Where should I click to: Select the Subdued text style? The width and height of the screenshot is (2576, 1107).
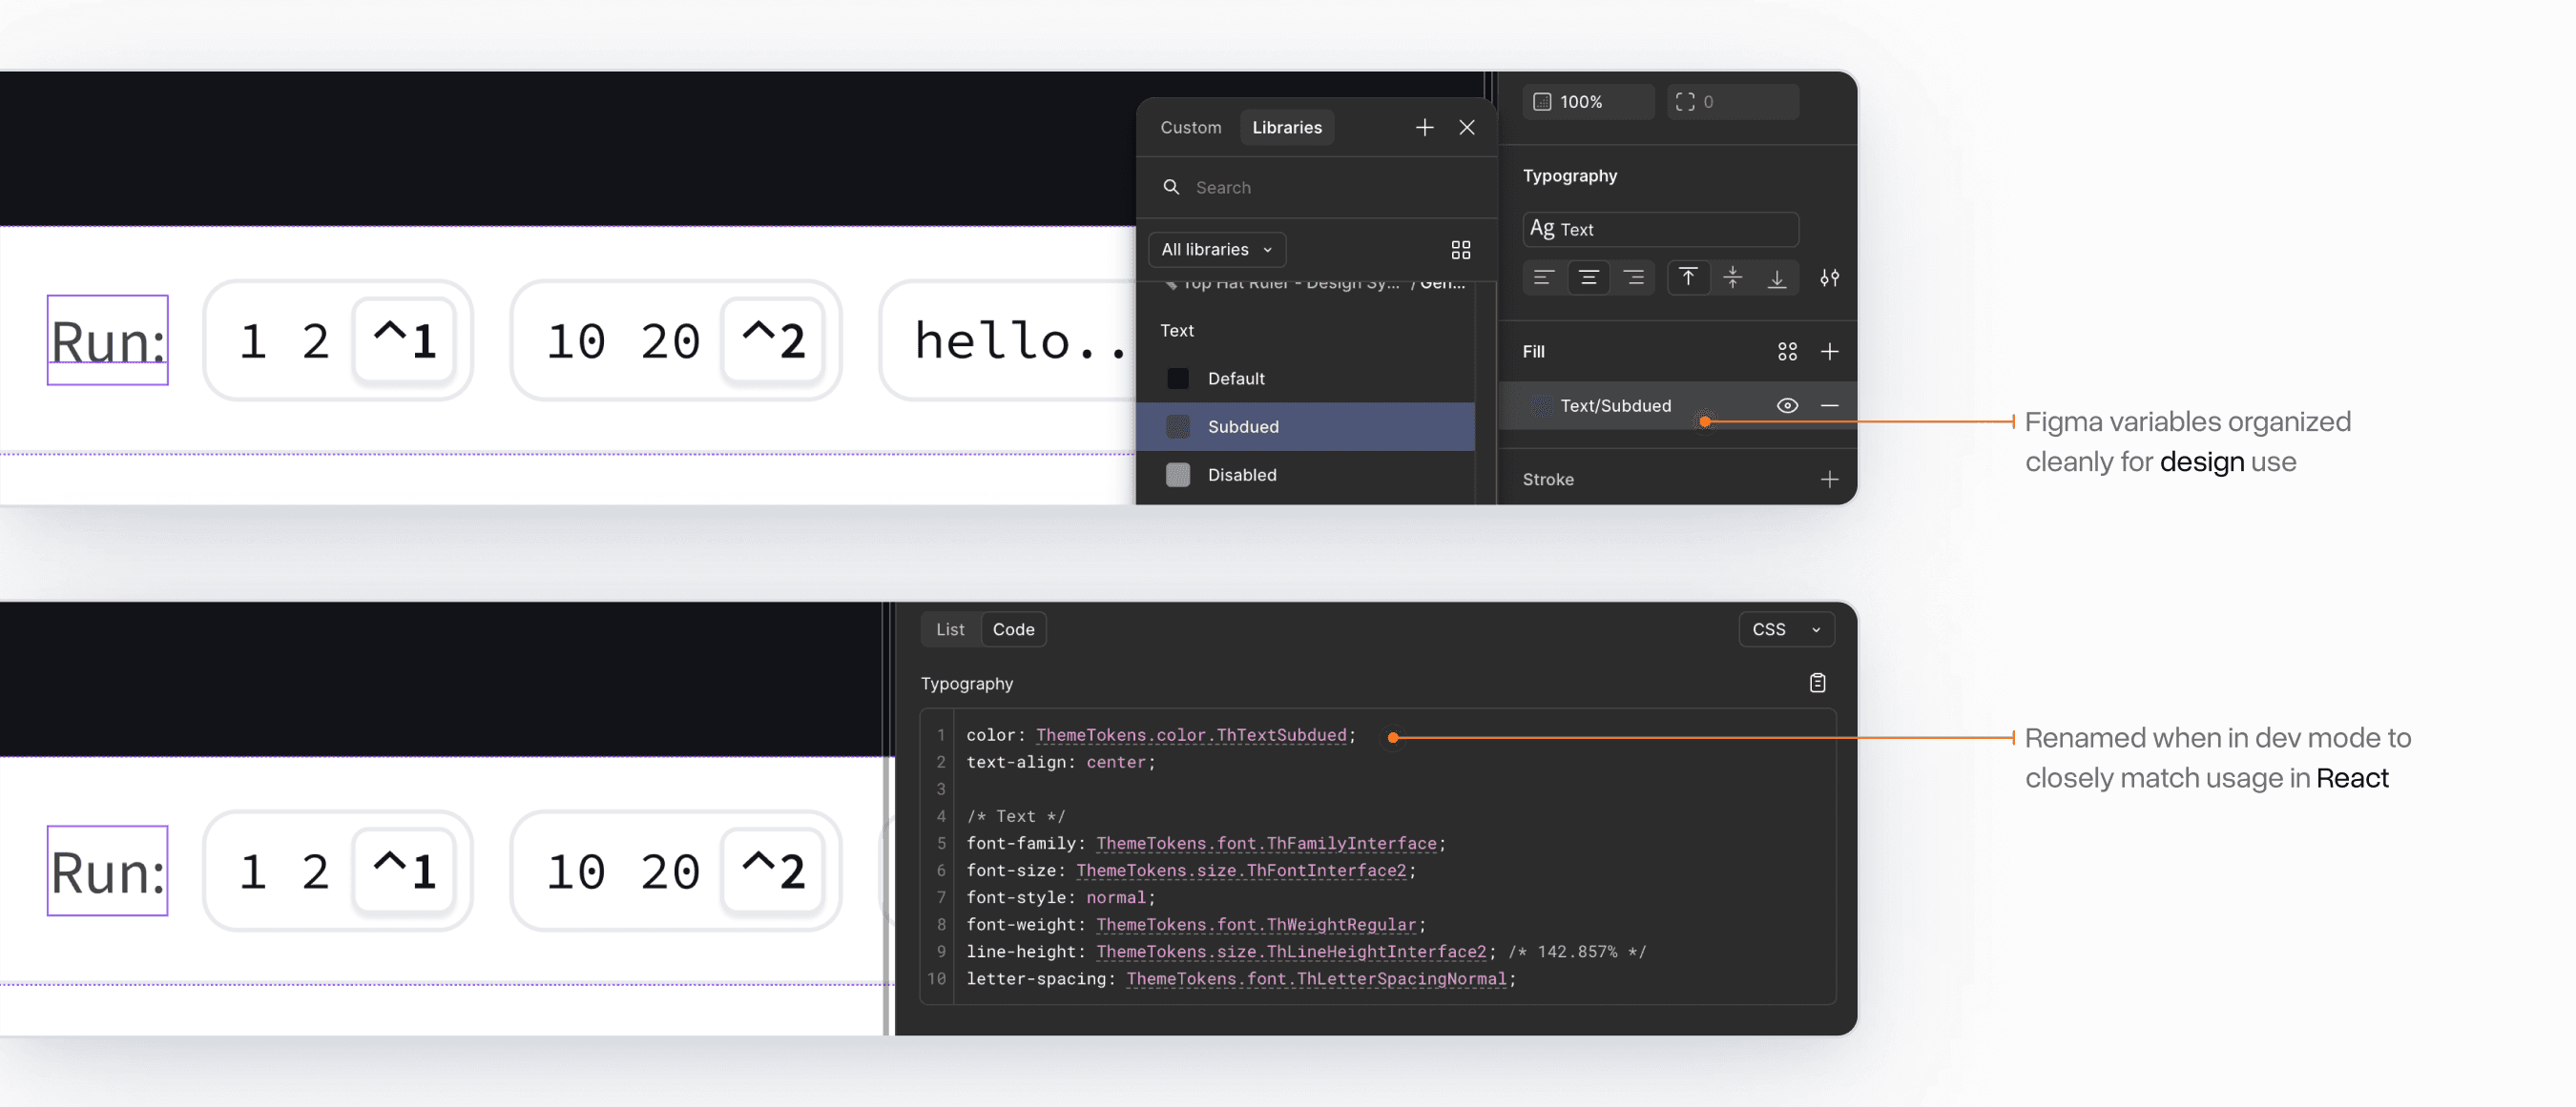pyautogui.click(x=1243, y=426)
